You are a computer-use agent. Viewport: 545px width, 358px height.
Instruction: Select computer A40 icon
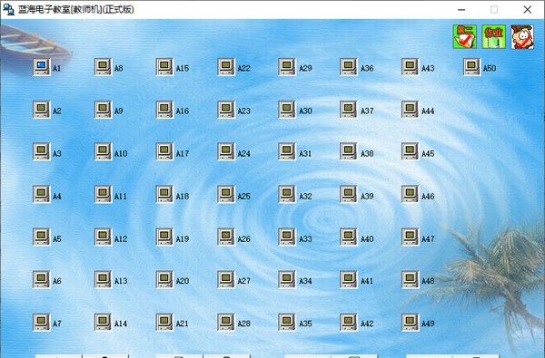[x=349, y=237]
